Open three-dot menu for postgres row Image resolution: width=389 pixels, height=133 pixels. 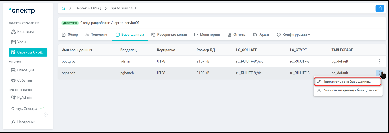[x=379, y=61]
